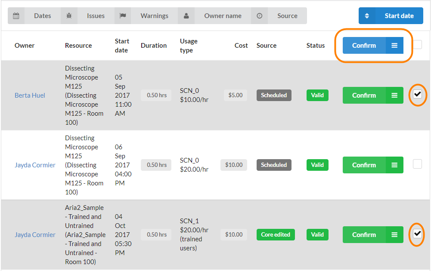
Task: Open the hamburger menu on the blue header Confirm
Action: click(394, 46)
